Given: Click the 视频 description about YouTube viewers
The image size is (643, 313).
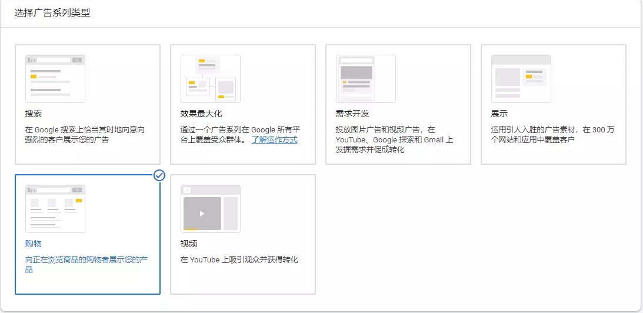Looking at the screenshot, I should [239, 259].
